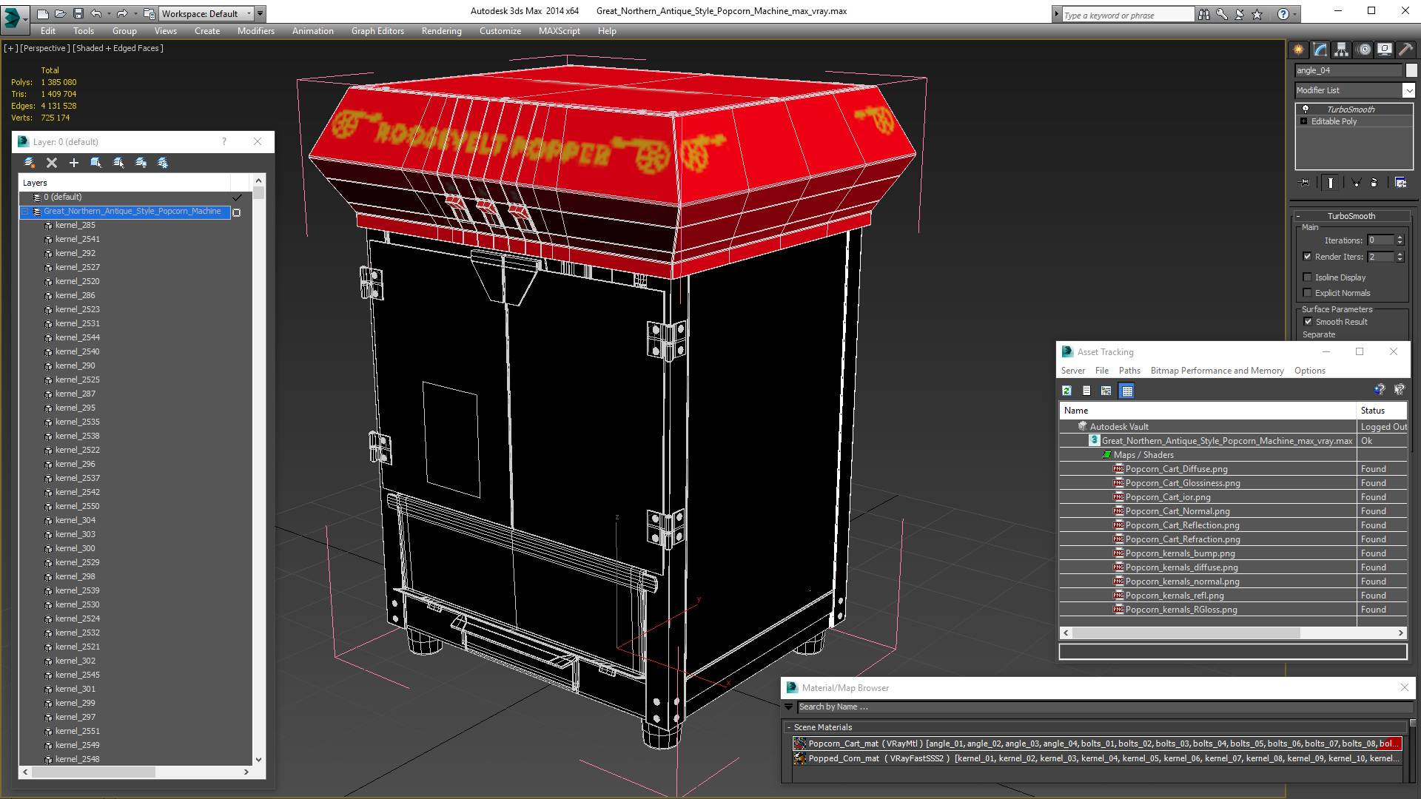Click Table View icon in Asset Tracking
Viewport: 1421px width, 799px height.
1126,391
